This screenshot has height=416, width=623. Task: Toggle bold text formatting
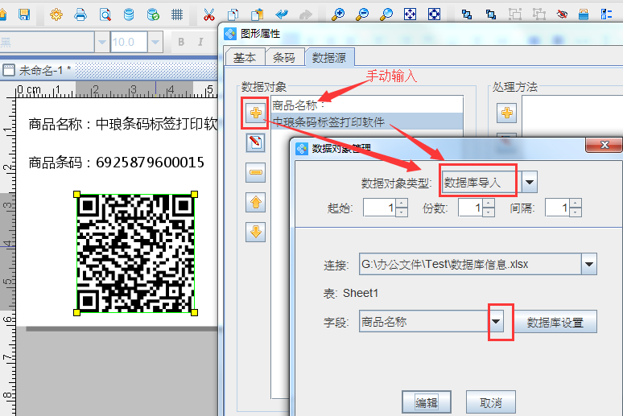click(x=181, y=42)
